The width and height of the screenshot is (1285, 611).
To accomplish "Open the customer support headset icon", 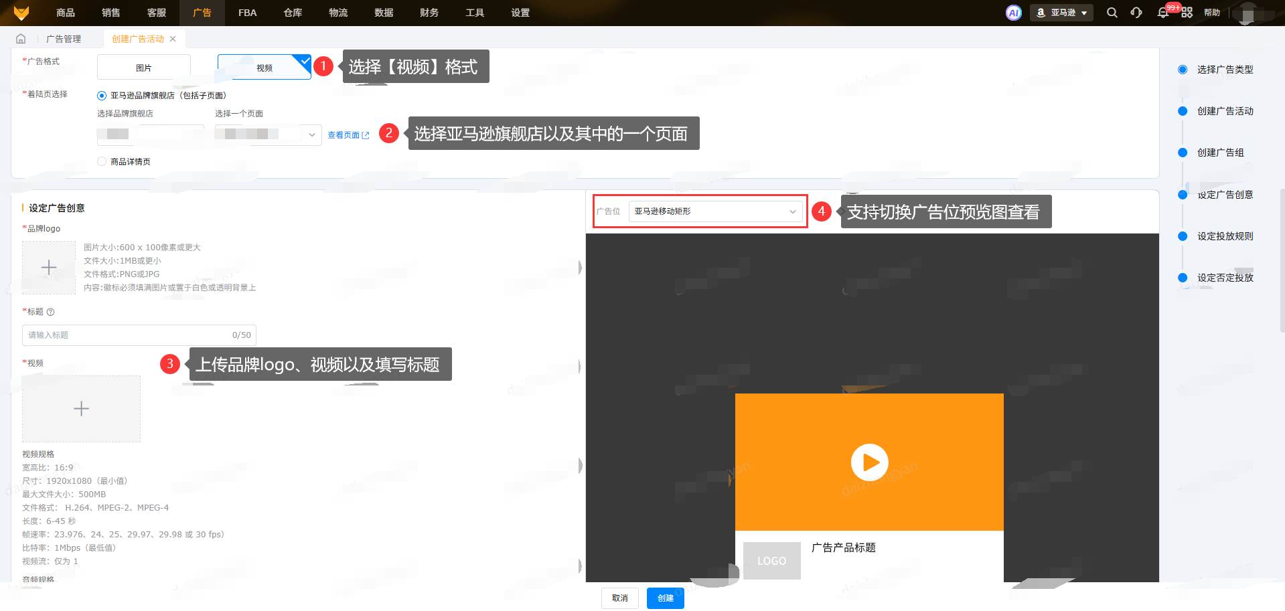I will 1136,13.
